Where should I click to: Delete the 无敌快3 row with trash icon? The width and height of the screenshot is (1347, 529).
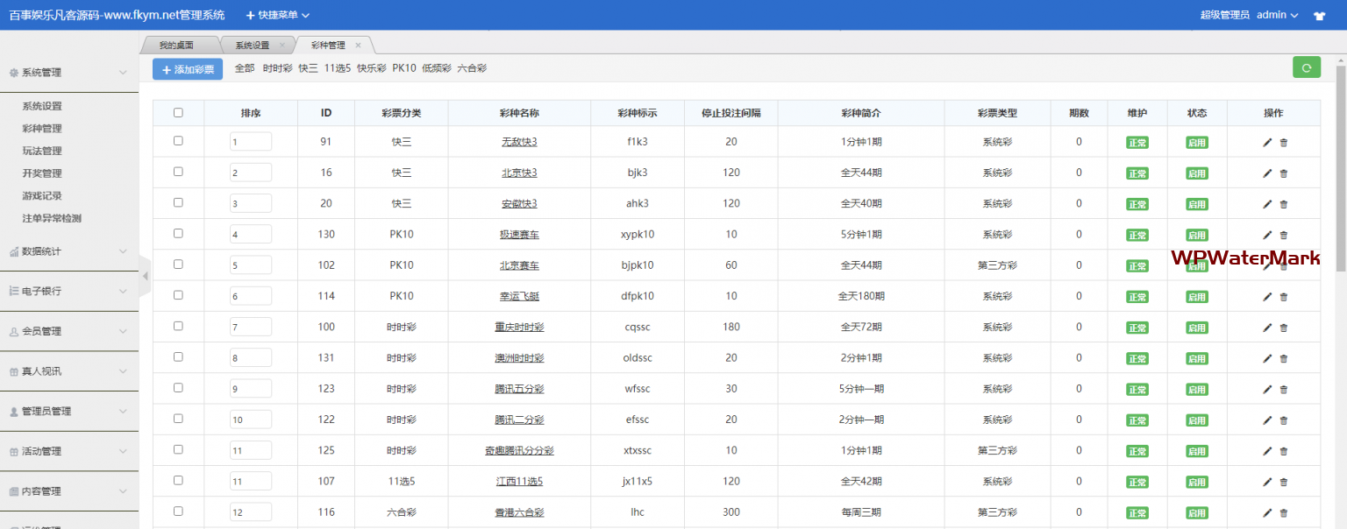(x=1284, y=142)
